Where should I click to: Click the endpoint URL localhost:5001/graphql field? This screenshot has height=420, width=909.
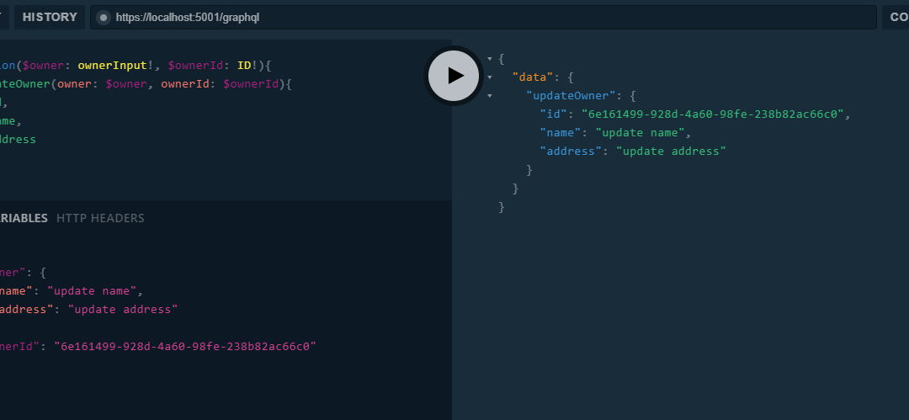[488, 18]
